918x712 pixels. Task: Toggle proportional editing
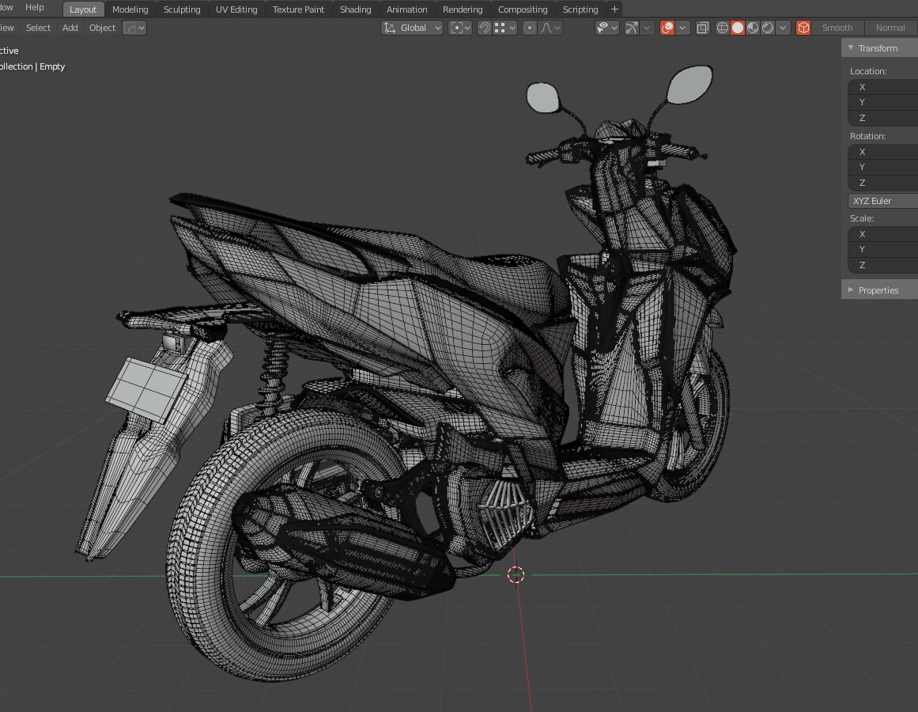coord(530,28)
